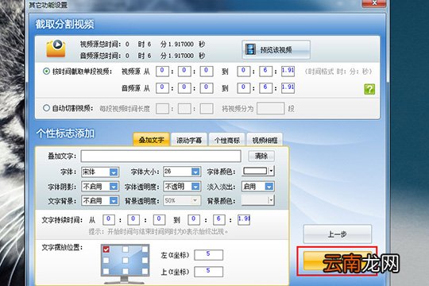The height and width of the screenshot is (286, 429).
Task: Click 每段视频时间长度 second field
Action: pos(207,109)
